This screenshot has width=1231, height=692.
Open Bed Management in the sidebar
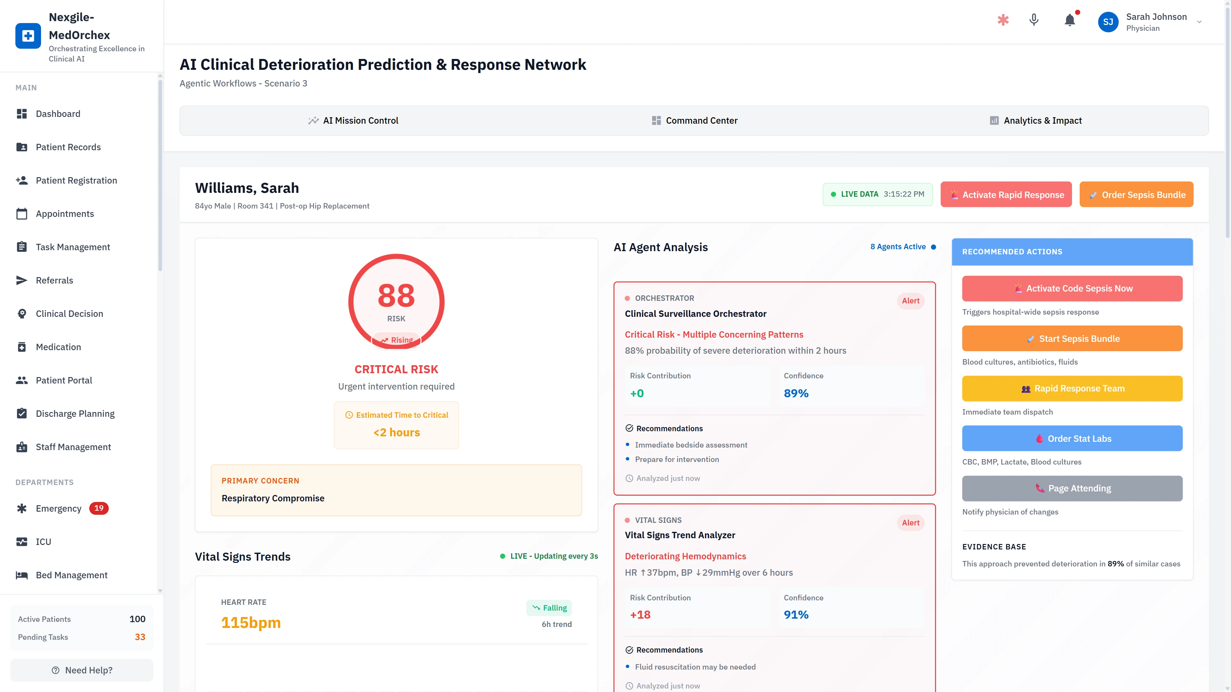pyautogui.click(x=72, y=575)
